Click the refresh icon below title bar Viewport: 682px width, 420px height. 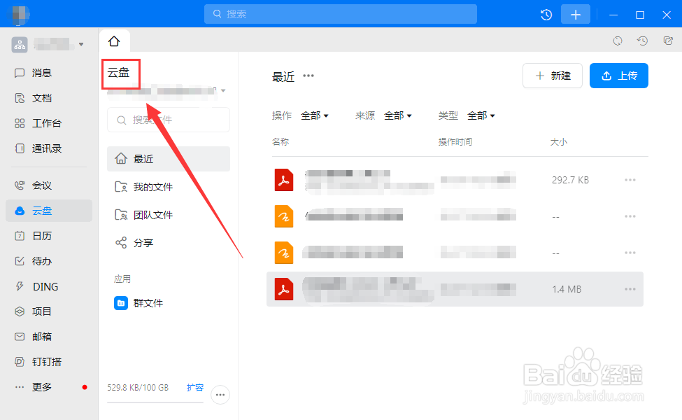[618, 41]
